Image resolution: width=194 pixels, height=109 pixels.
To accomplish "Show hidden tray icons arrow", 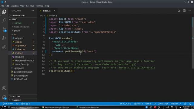I will (x=180, y=107).
